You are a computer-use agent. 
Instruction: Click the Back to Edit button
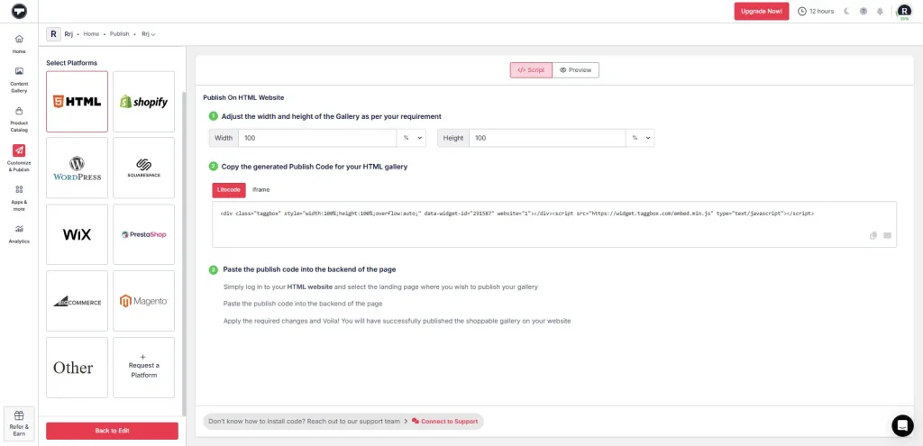tap(112, 431)
